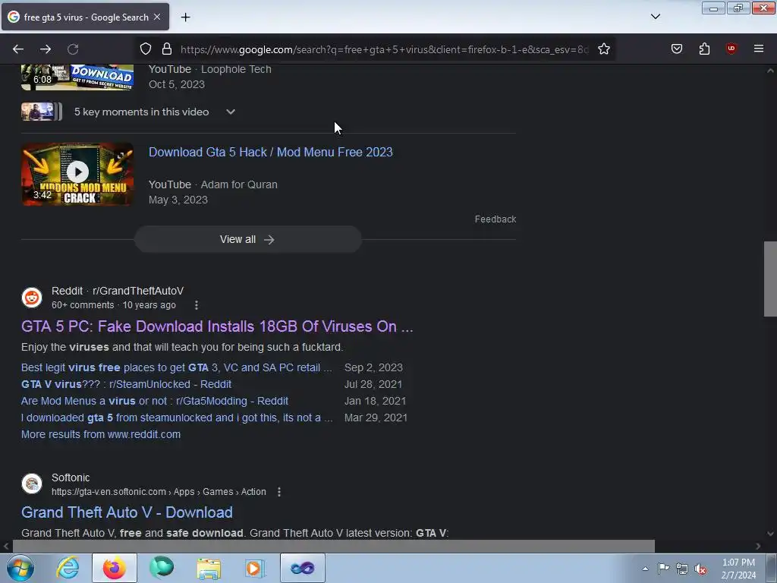
Task: Open the tracking protection shield icon
Action: coord(145,49)
